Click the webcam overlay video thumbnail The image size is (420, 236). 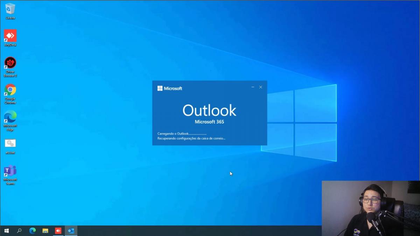pyautogui.click(x=371, y=208)
